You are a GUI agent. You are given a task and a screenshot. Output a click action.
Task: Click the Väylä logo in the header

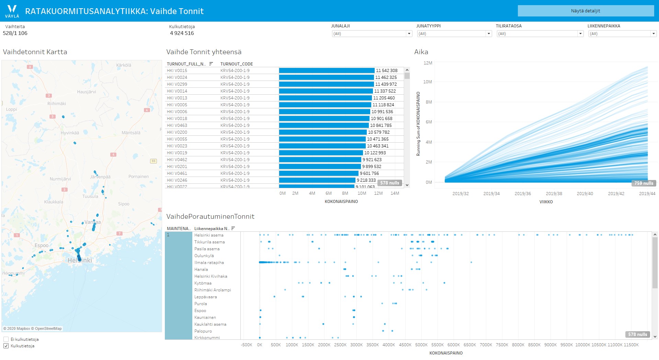pyautogui.click(x=12, y=11)
